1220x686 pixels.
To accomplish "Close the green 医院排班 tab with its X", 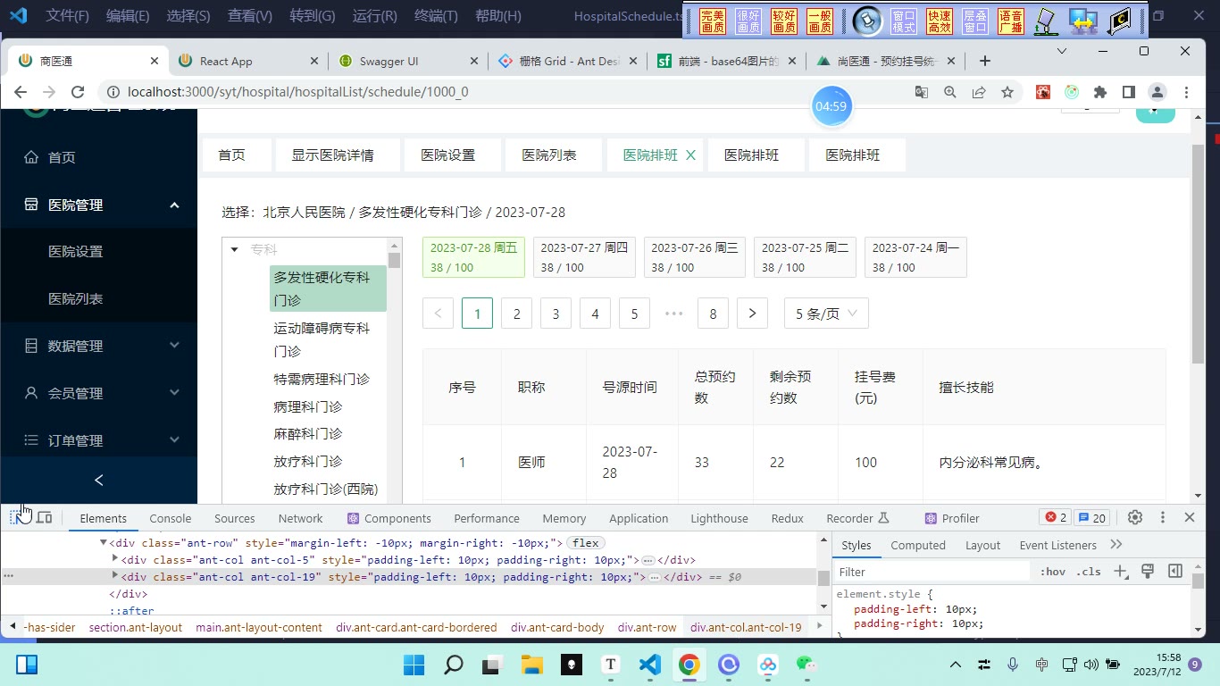I will [690, 155].
